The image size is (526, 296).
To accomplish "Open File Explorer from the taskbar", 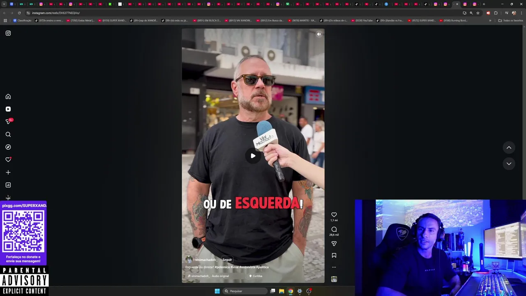I will click(x=281, y=291).
